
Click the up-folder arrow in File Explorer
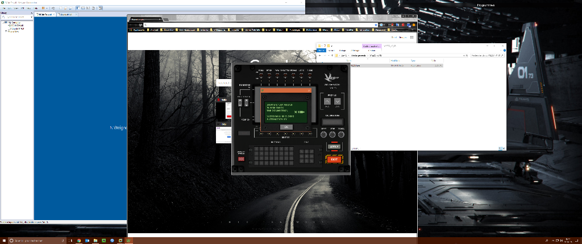(332, 55)
